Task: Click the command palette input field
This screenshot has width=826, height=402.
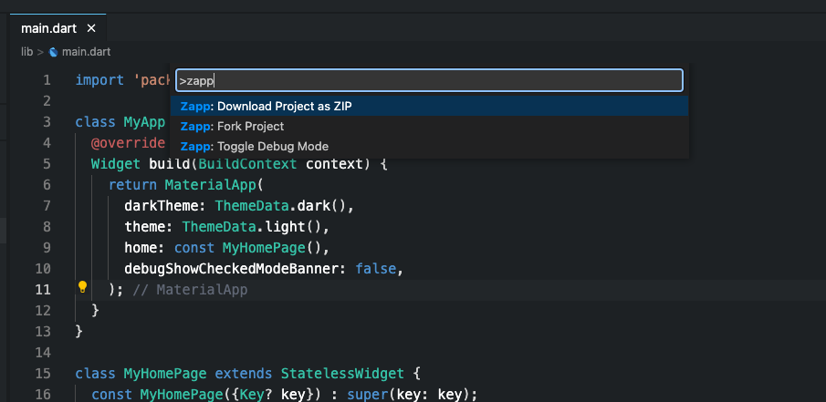Action: tap(429, 80)
